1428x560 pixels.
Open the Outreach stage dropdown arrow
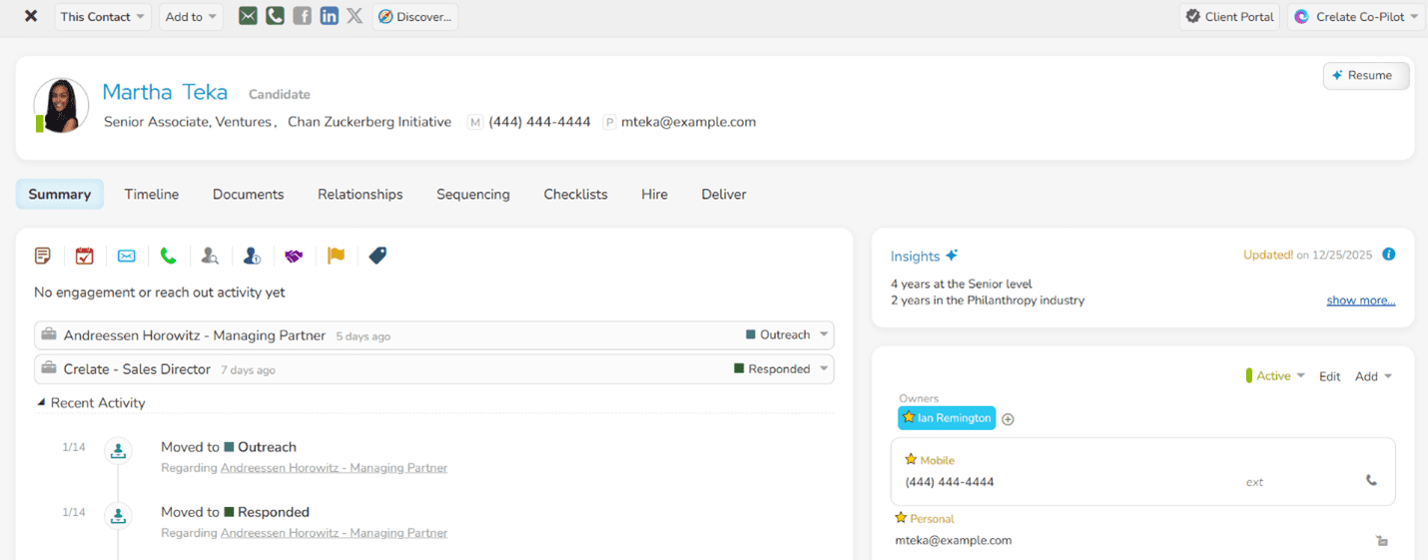pos(824,335)
